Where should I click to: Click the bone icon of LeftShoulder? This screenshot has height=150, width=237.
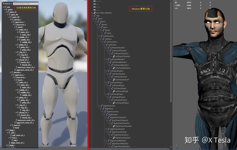[x=102, y=36]
